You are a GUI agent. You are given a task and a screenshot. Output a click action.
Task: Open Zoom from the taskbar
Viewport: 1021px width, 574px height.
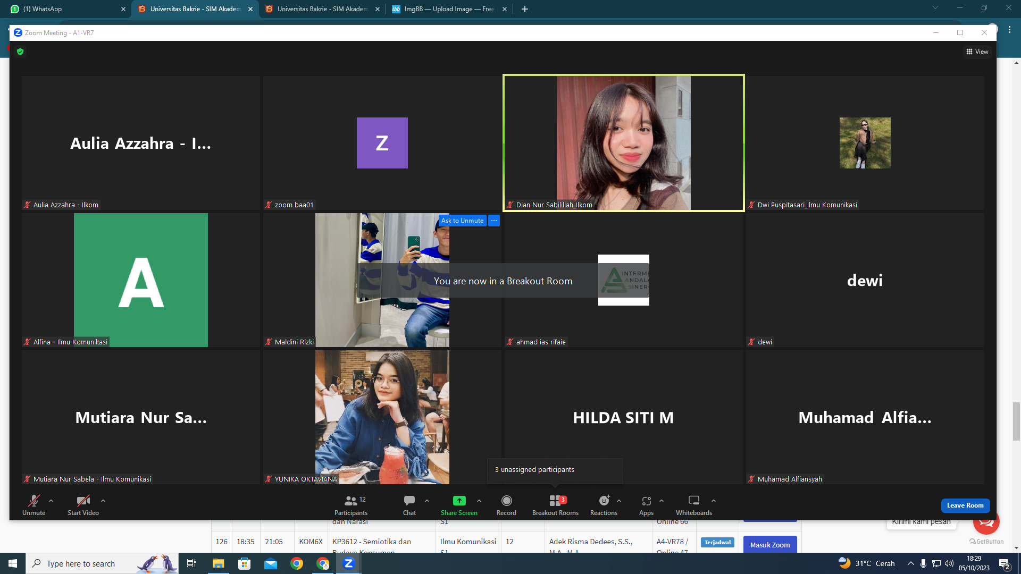pos(349,563)
